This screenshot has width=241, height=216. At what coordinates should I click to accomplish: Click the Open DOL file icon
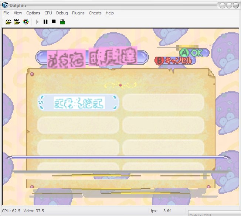[8, 22]
